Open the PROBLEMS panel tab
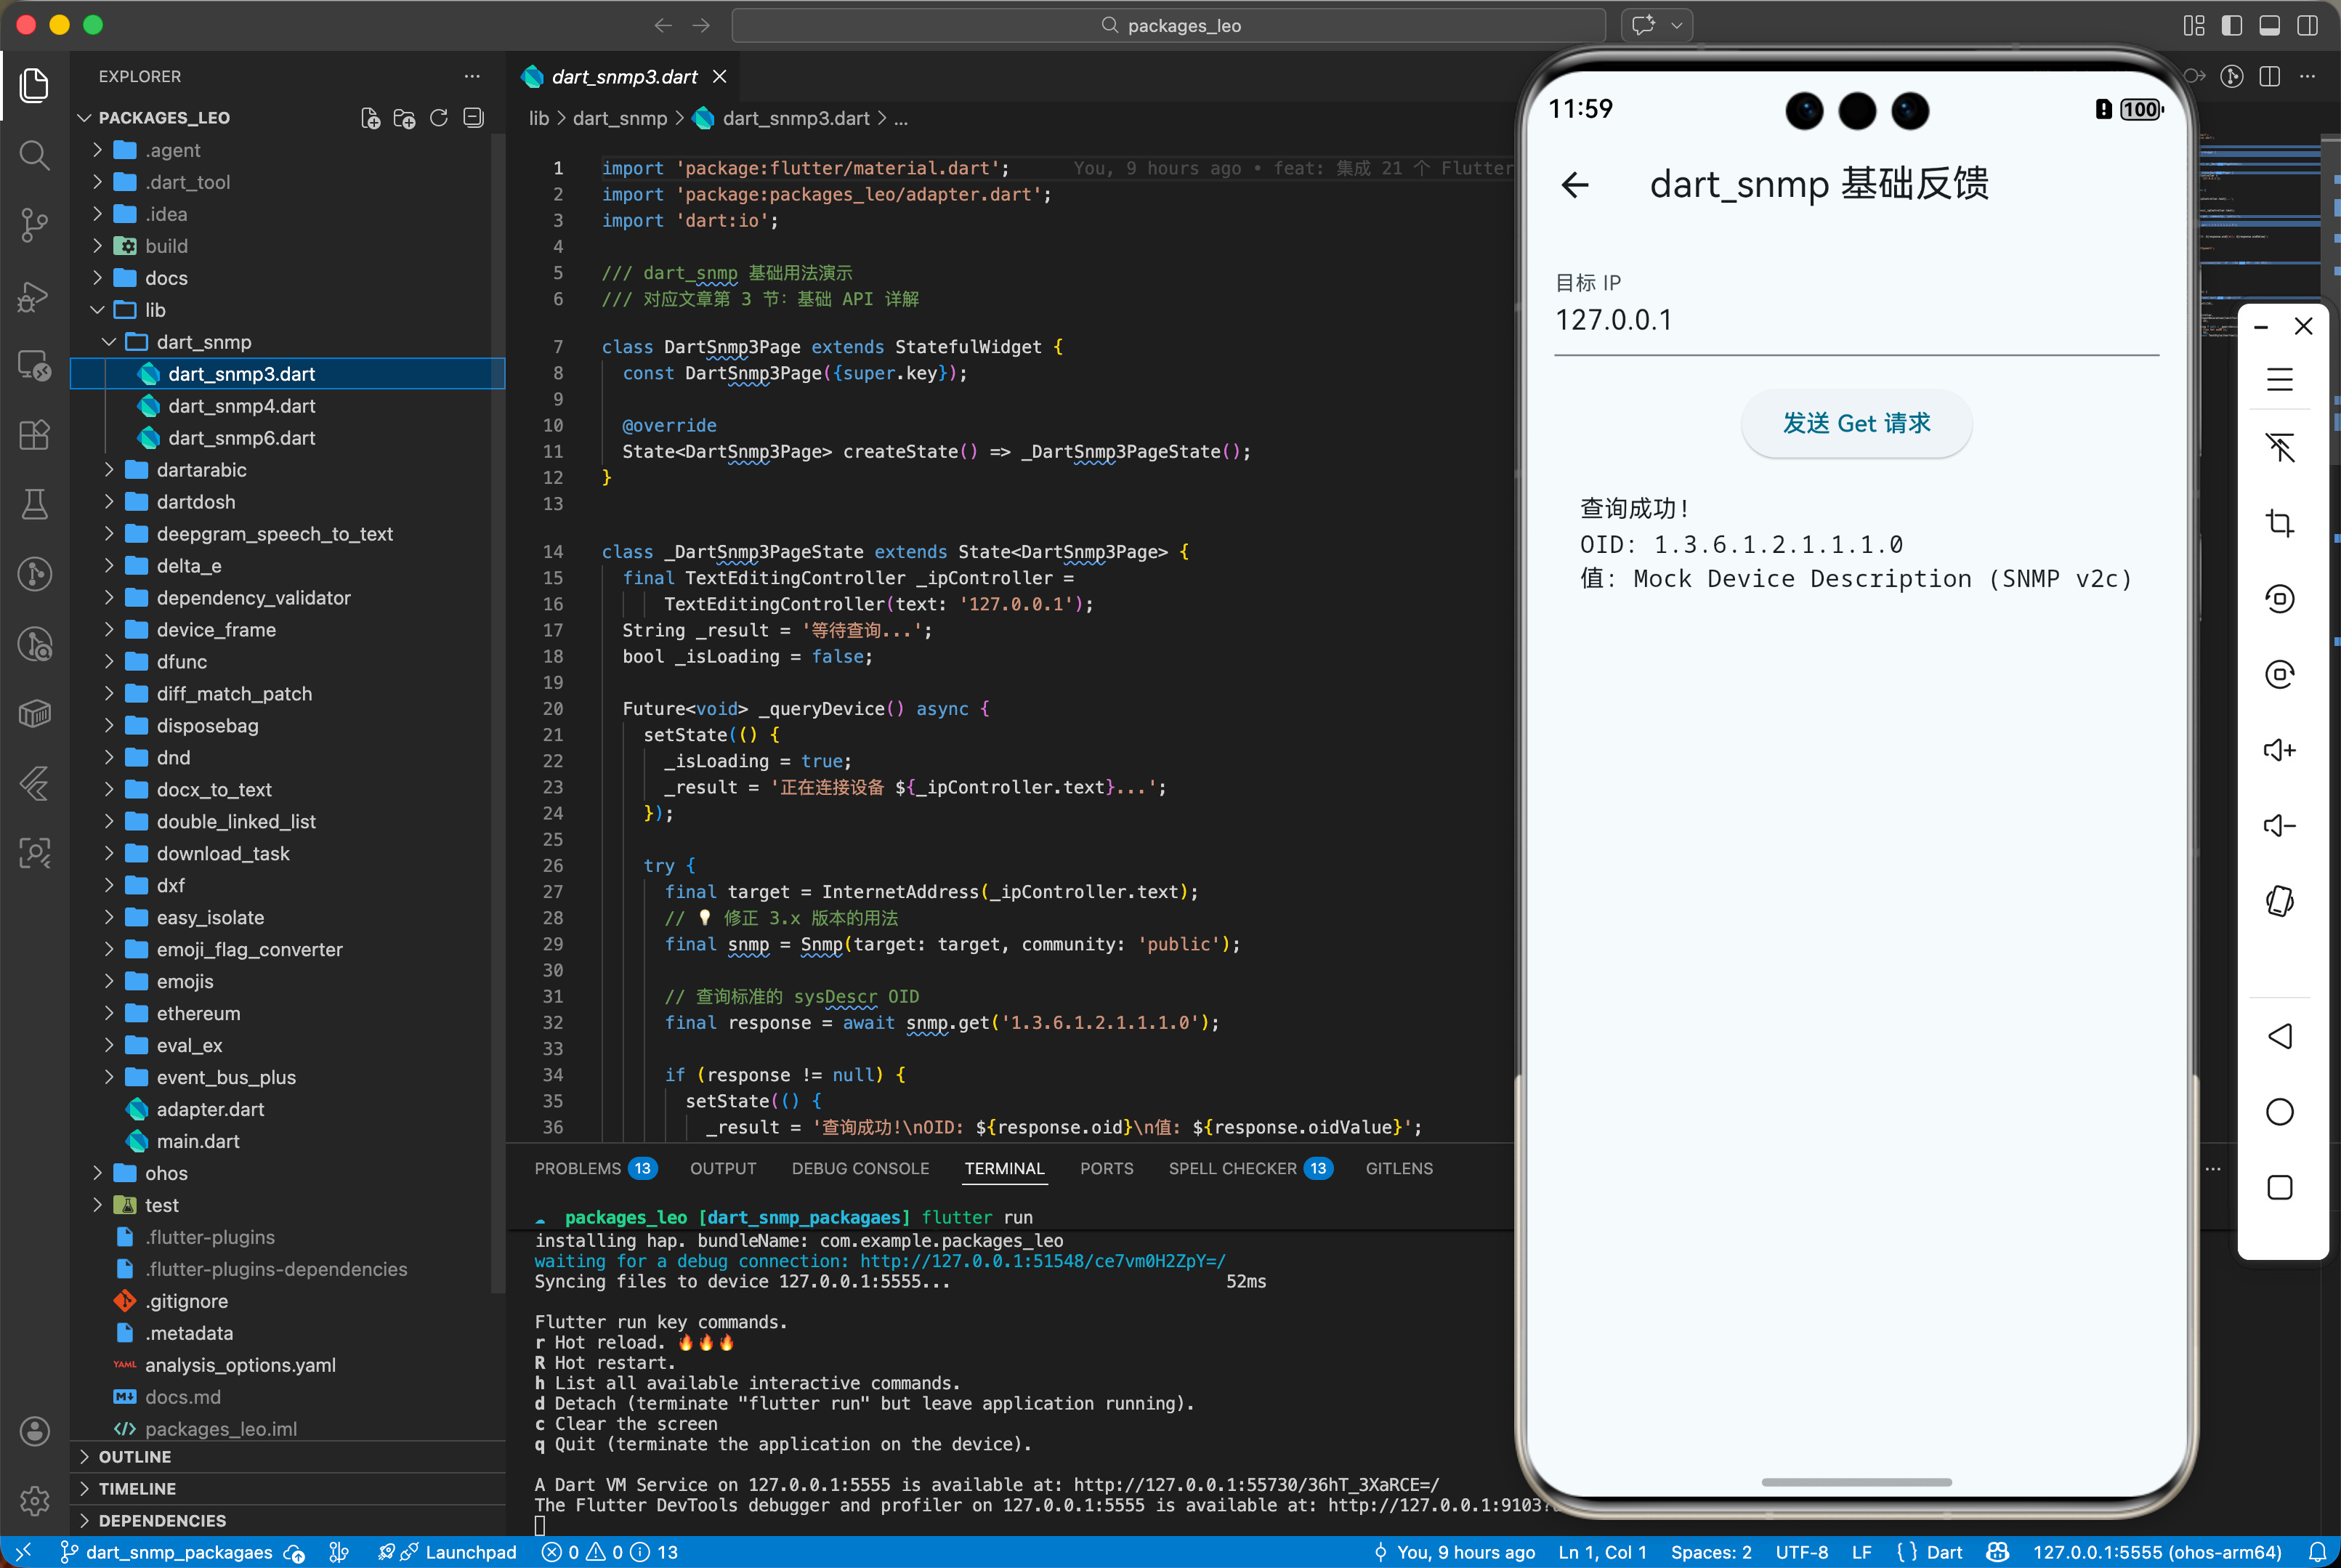The width and height of the screenshot is (2341, 1568). 578,1168
